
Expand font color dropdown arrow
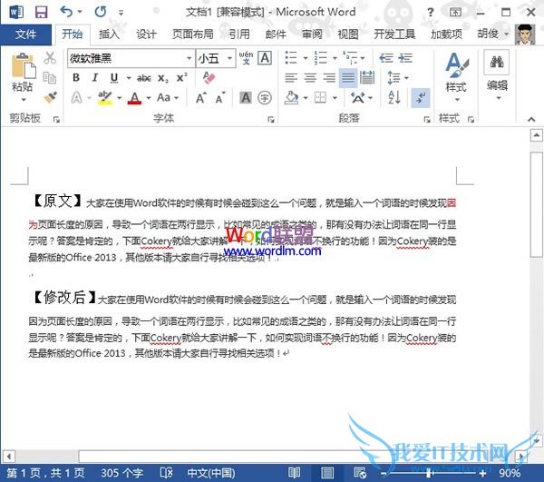tap(149, 98)
